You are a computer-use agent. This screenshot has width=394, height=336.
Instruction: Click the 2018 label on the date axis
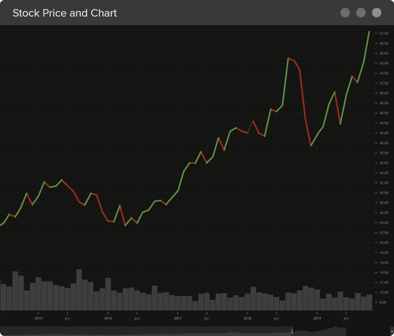pos(248,318)
